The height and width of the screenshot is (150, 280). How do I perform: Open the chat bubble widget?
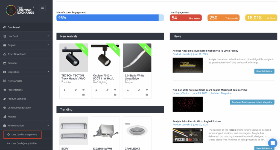pyautogui.click(x=272, y=143)
